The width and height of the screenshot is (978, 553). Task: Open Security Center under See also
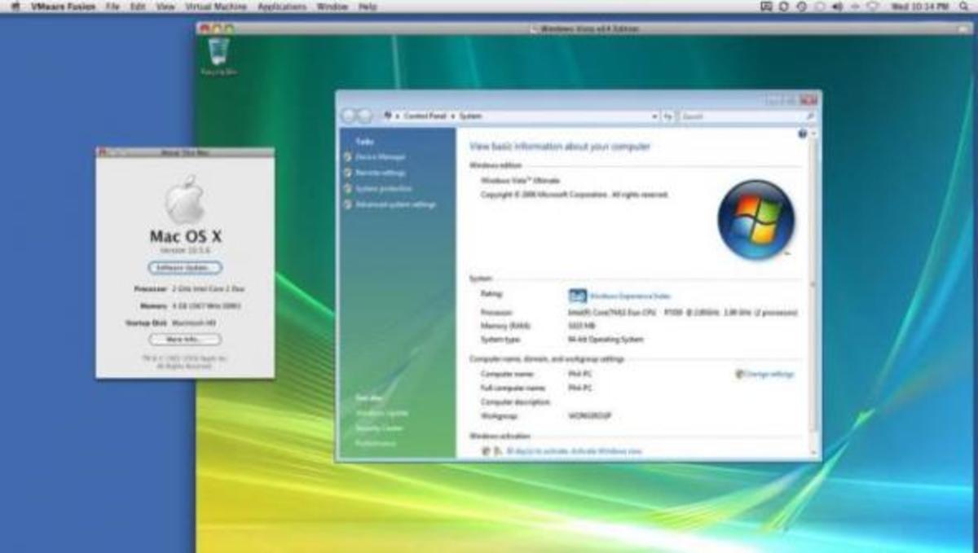379,428
